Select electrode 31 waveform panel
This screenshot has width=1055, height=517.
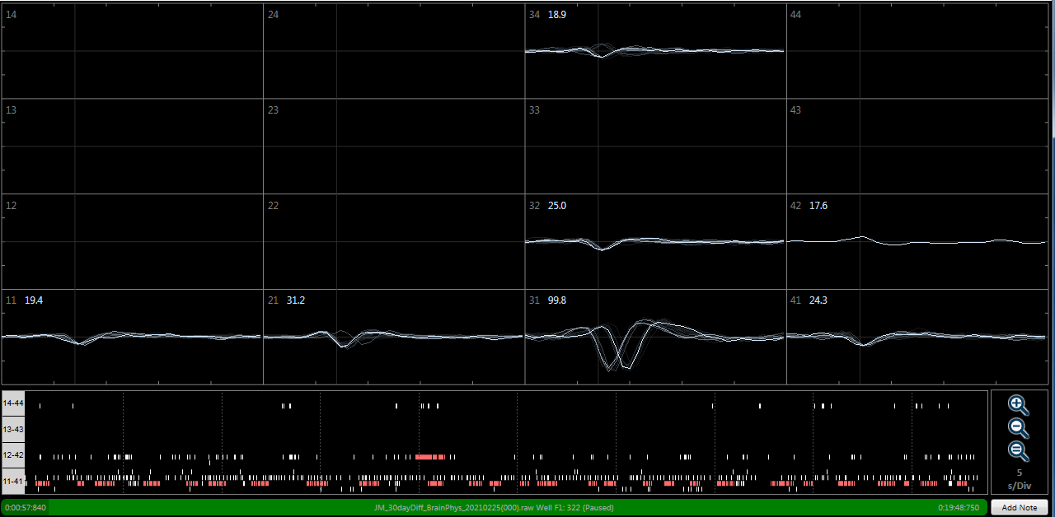point(655,337)
